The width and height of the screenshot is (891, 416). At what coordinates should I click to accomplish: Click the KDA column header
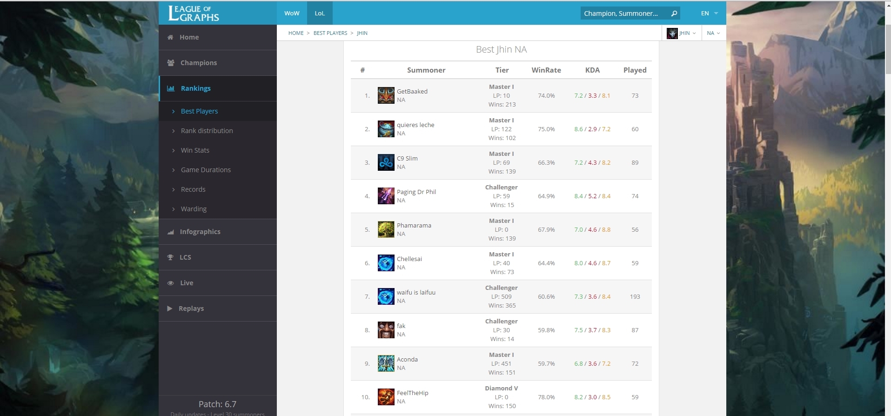click(592, 70)
